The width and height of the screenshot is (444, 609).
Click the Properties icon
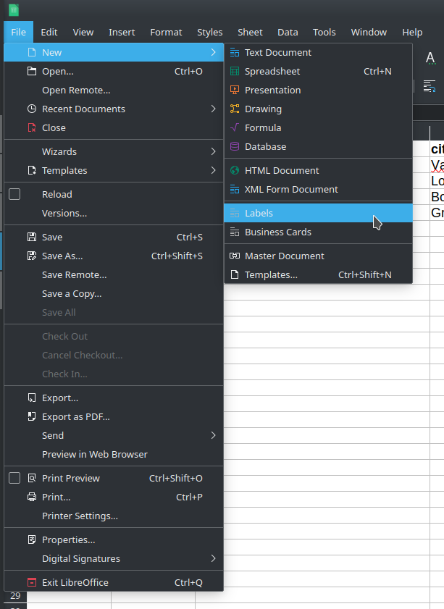pos(32,539)
